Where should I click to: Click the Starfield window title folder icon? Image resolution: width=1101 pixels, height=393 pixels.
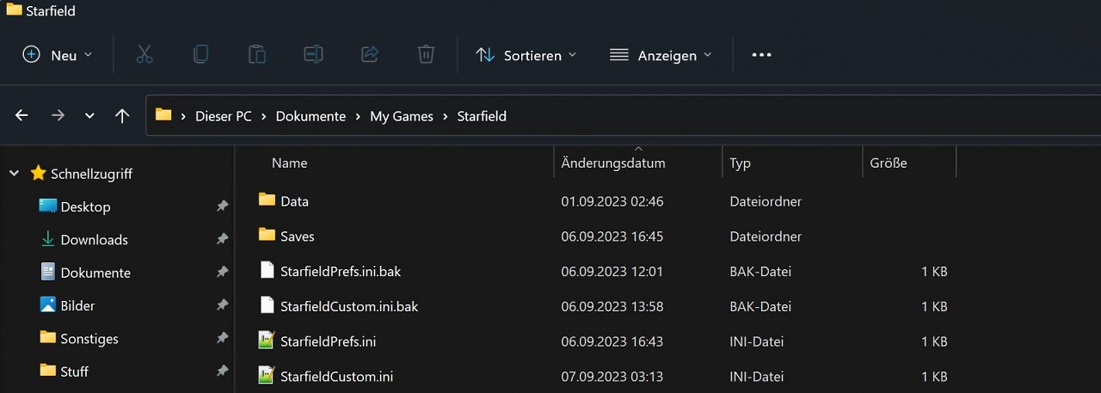14,9
